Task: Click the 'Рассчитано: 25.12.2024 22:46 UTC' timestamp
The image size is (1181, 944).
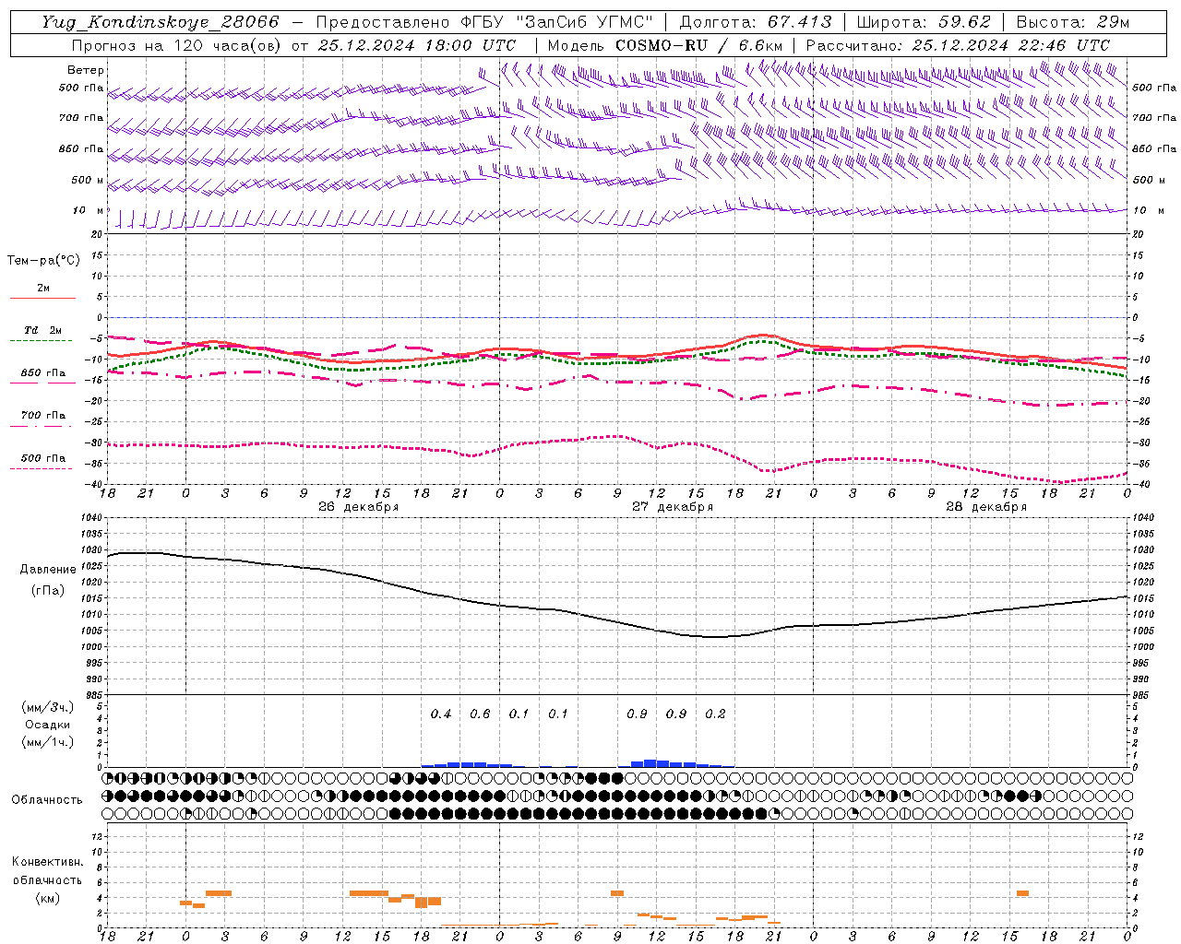Action: click(958, 45)
